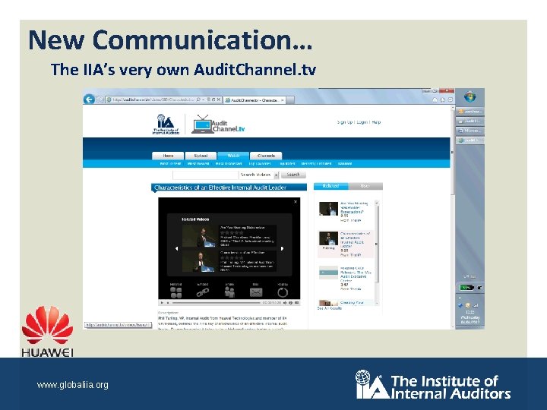547x410 pixels.
Task: Click the player stop button
Action: (168, 303)
